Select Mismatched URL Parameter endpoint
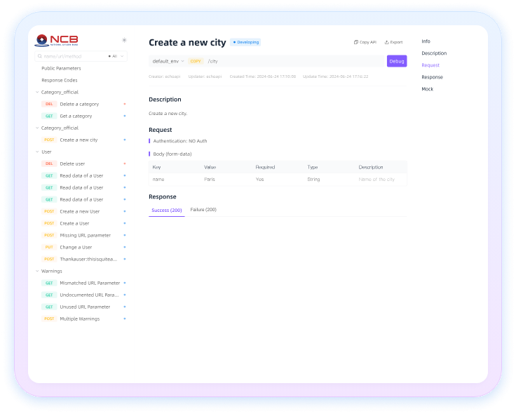516x414 pixels. 90,283
